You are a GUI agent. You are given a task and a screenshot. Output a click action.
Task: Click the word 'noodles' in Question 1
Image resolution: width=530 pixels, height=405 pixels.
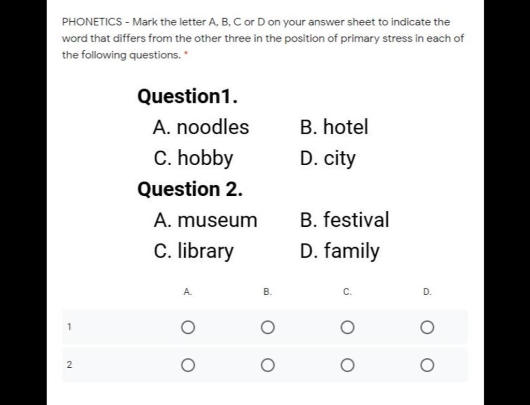click(x=213, y=127)
